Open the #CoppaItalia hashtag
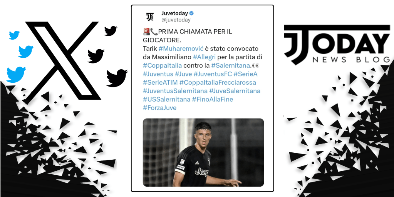Screen dimensions: 394x197 (162, 66)
